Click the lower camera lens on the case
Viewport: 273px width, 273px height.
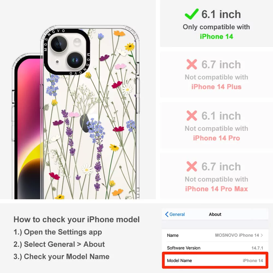pos(75,60)
